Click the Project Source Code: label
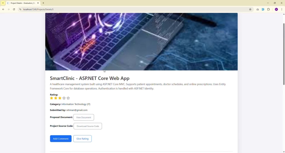Screen dimensions: 285x153 tap(62, 126)
